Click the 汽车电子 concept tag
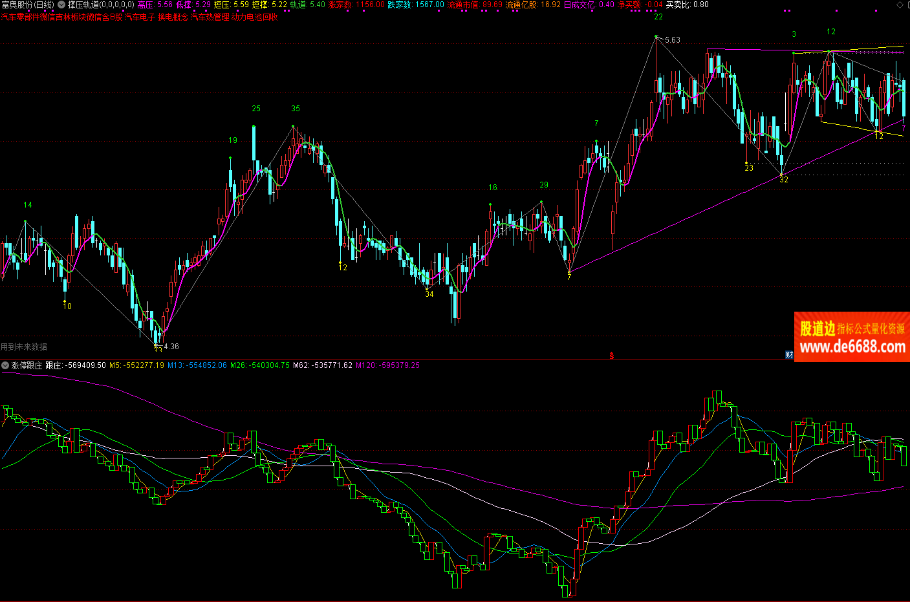 click(140, 17)
